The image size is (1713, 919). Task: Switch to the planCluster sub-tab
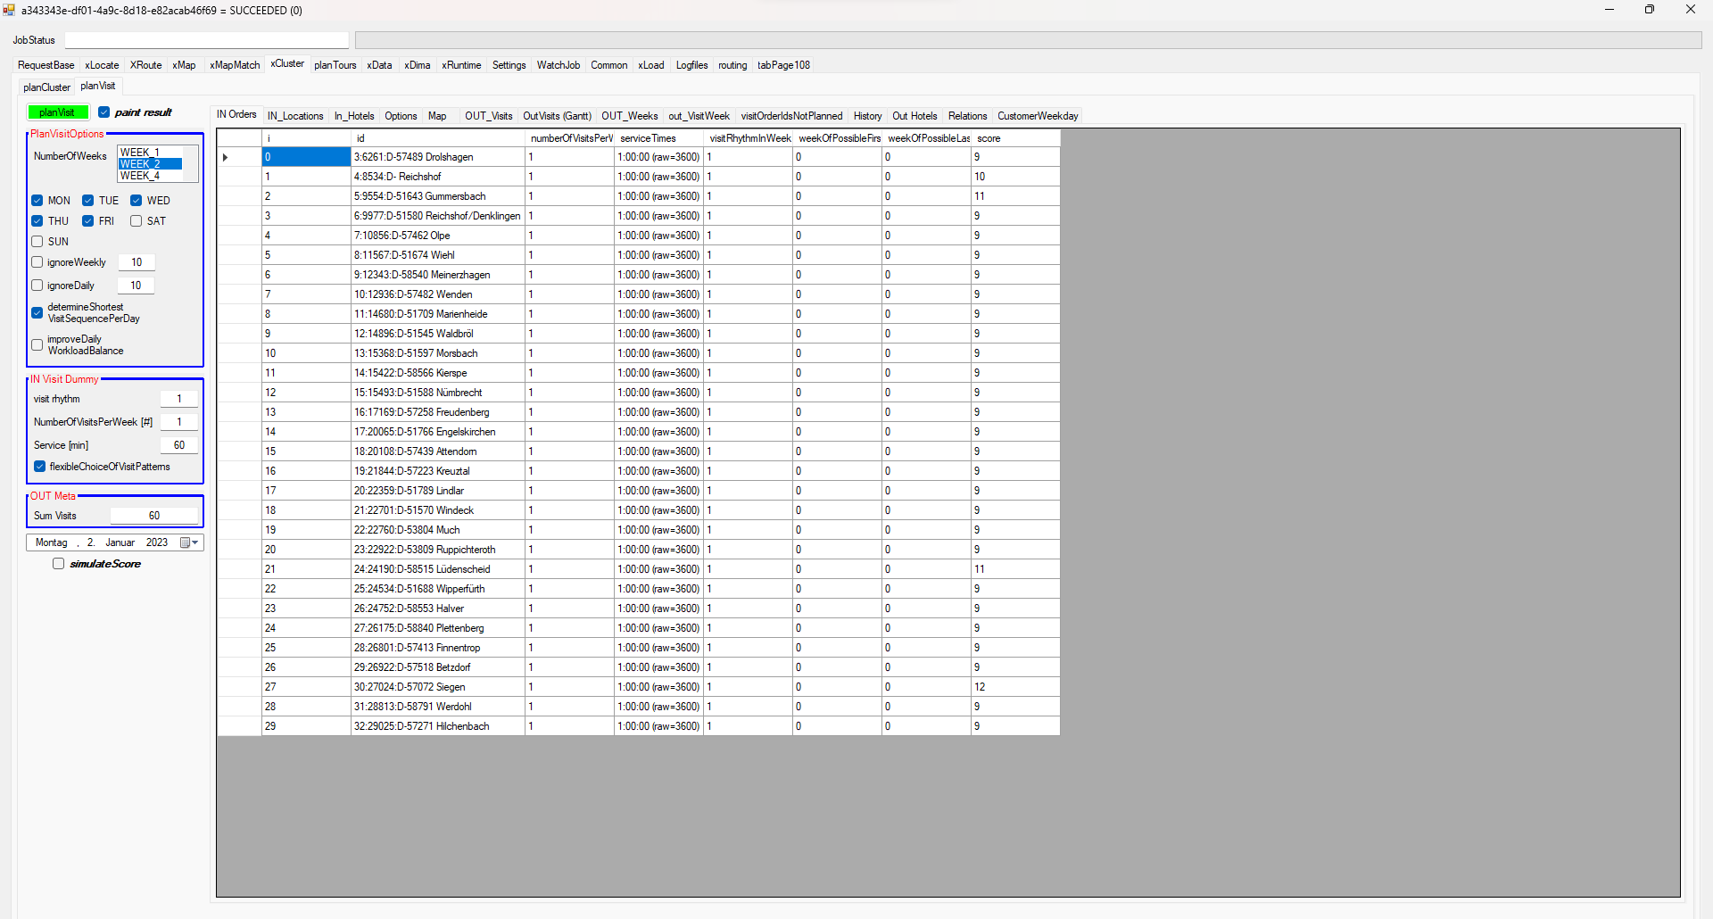pos(46,87)
